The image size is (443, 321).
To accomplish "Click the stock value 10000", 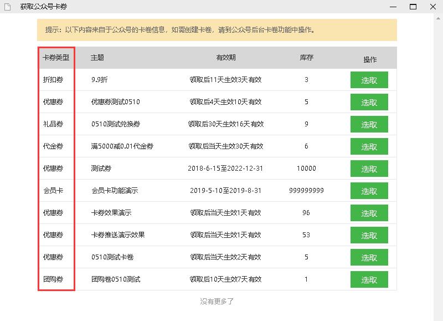I will coord(306,169).
